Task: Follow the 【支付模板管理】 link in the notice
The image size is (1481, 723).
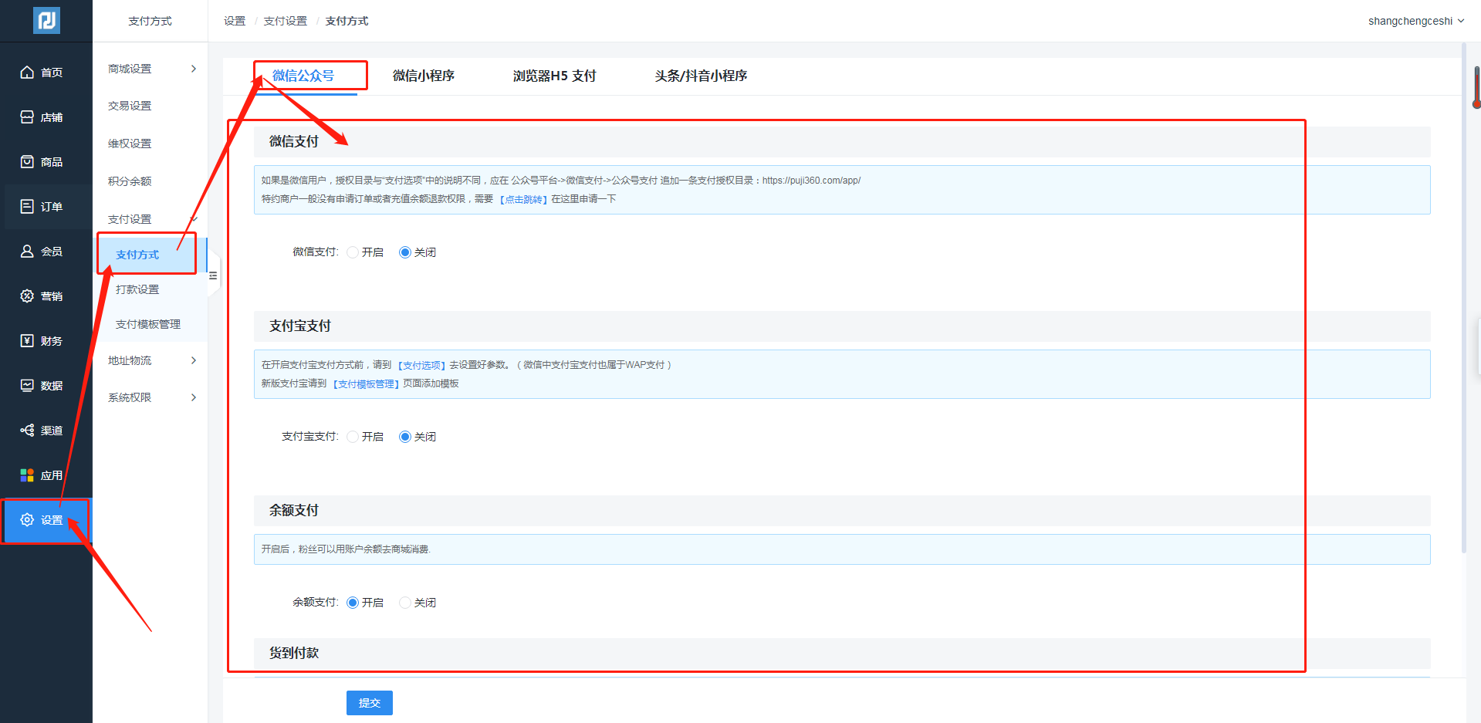Action: pos(366,383)
